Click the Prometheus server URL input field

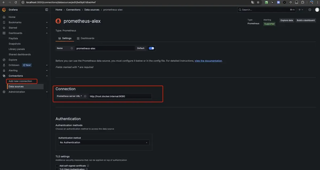120,96
